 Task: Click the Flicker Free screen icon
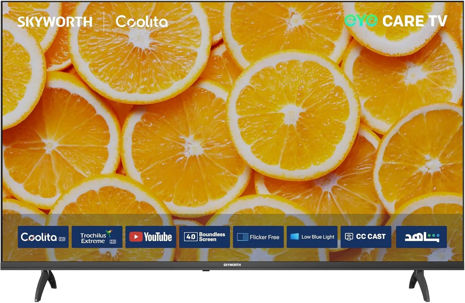click(242, 237)
